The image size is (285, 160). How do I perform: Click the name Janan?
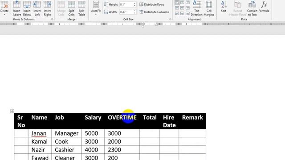[x=39, y=133]
